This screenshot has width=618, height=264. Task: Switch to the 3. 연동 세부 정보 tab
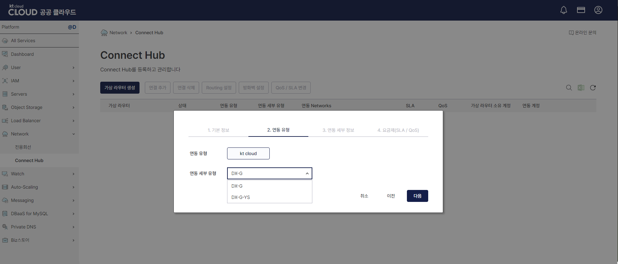pyautogui.click(x=338, y=130)
